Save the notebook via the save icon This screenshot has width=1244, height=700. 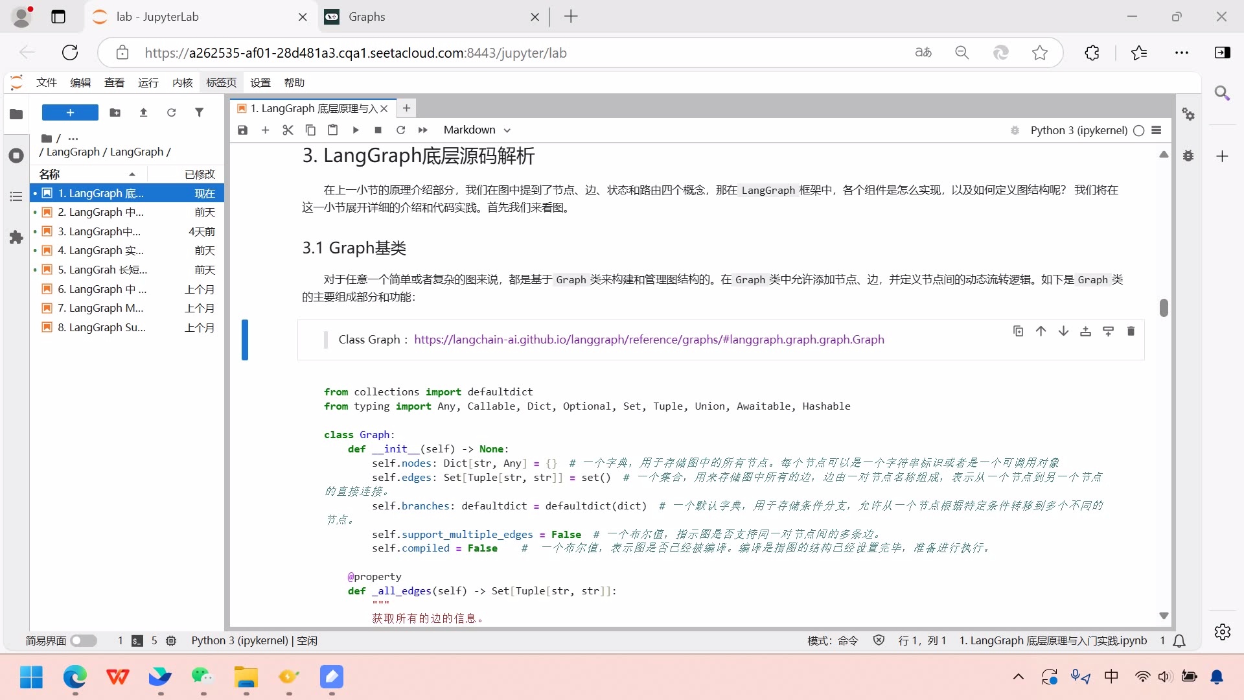click(x=242, y=130)
